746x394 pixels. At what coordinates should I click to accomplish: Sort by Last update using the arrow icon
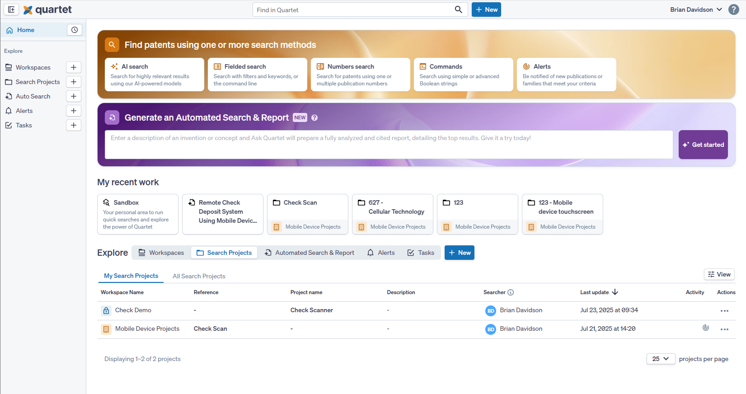615,292
